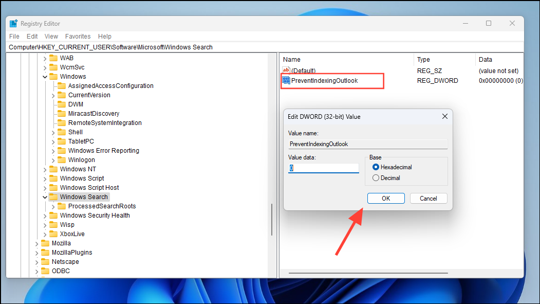
Task: Minimize the Registry Editor window
Action: (x=465, y=24)
